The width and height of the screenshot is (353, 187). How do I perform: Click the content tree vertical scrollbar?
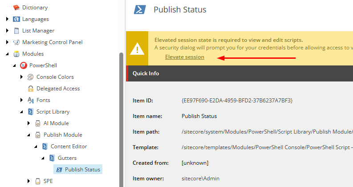tap(122, 119)
